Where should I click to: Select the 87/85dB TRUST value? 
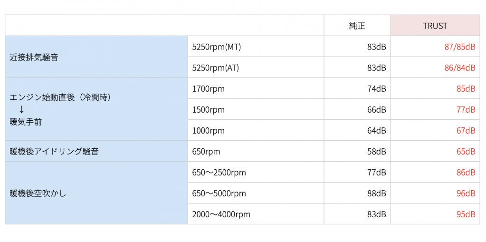(460, 47)
